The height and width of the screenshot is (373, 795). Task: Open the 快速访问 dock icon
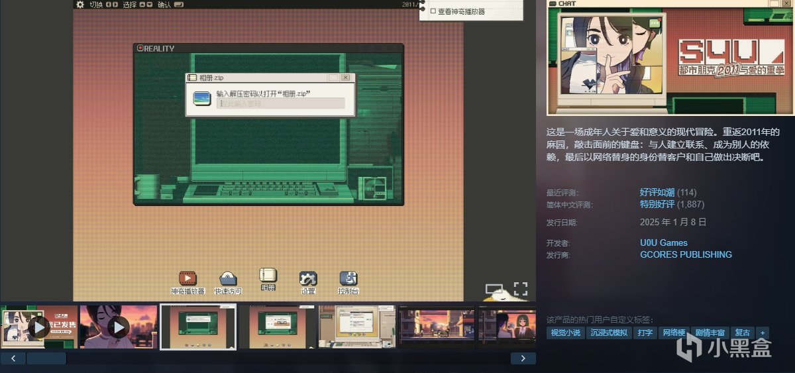point(228,278)
